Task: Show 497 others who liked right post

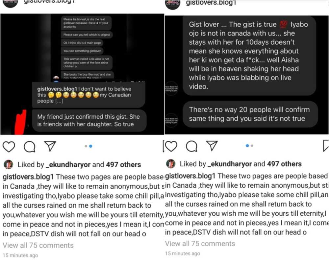Action: pyautogui.click(x=284, y=164)
